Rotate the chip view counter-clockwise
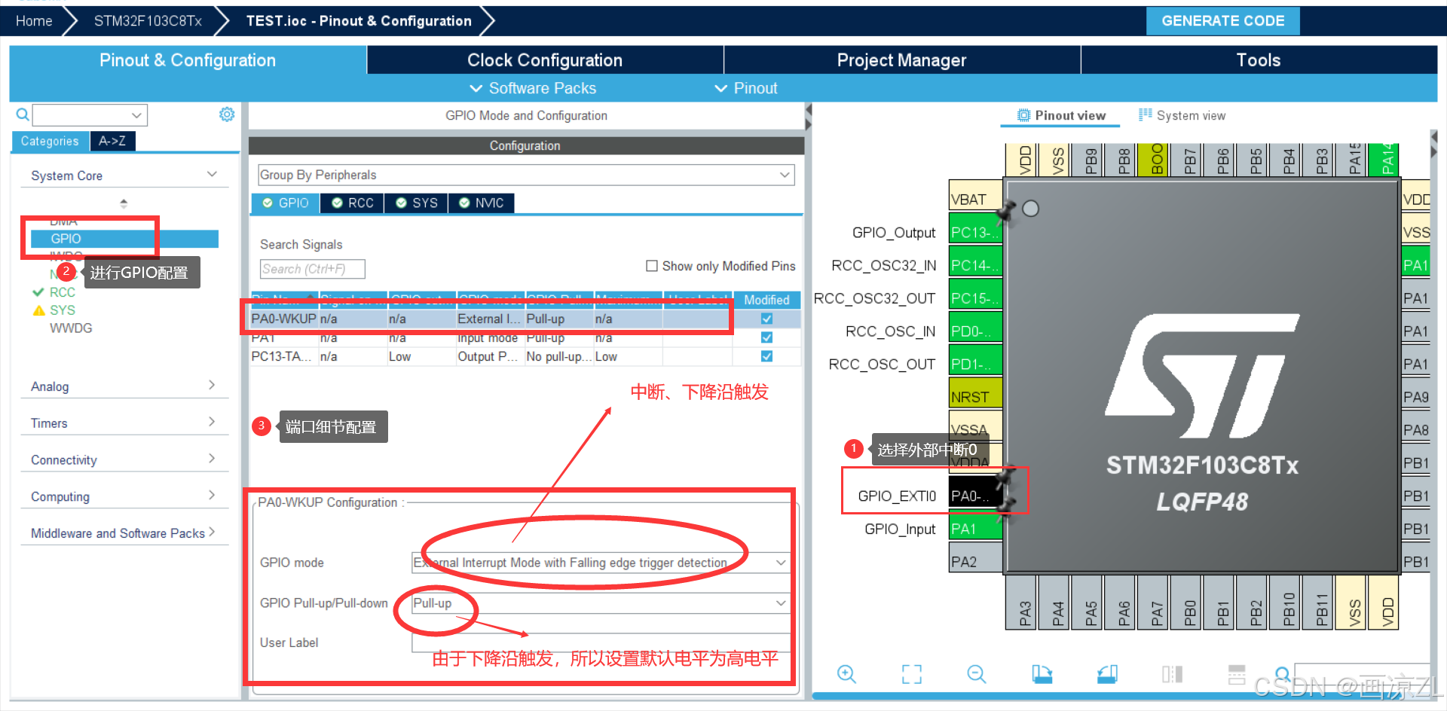 tap(1107, 673)
